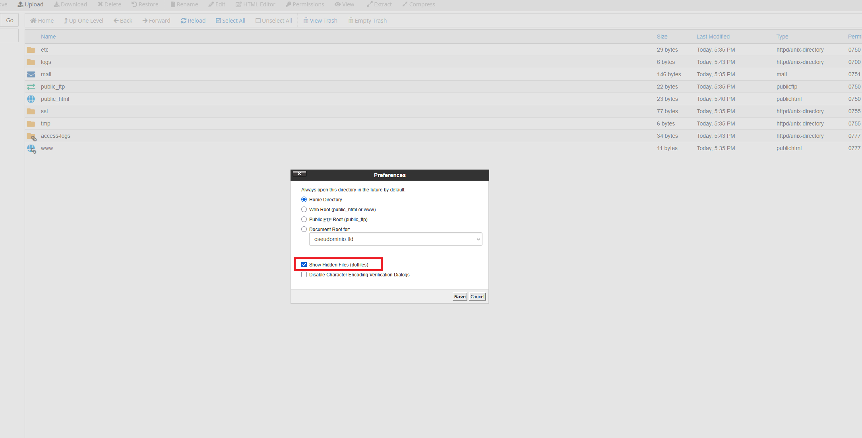This screenshot has height=438, width=862.
Task: Cancel the Preferences dialog
Action: pos(477,297)
